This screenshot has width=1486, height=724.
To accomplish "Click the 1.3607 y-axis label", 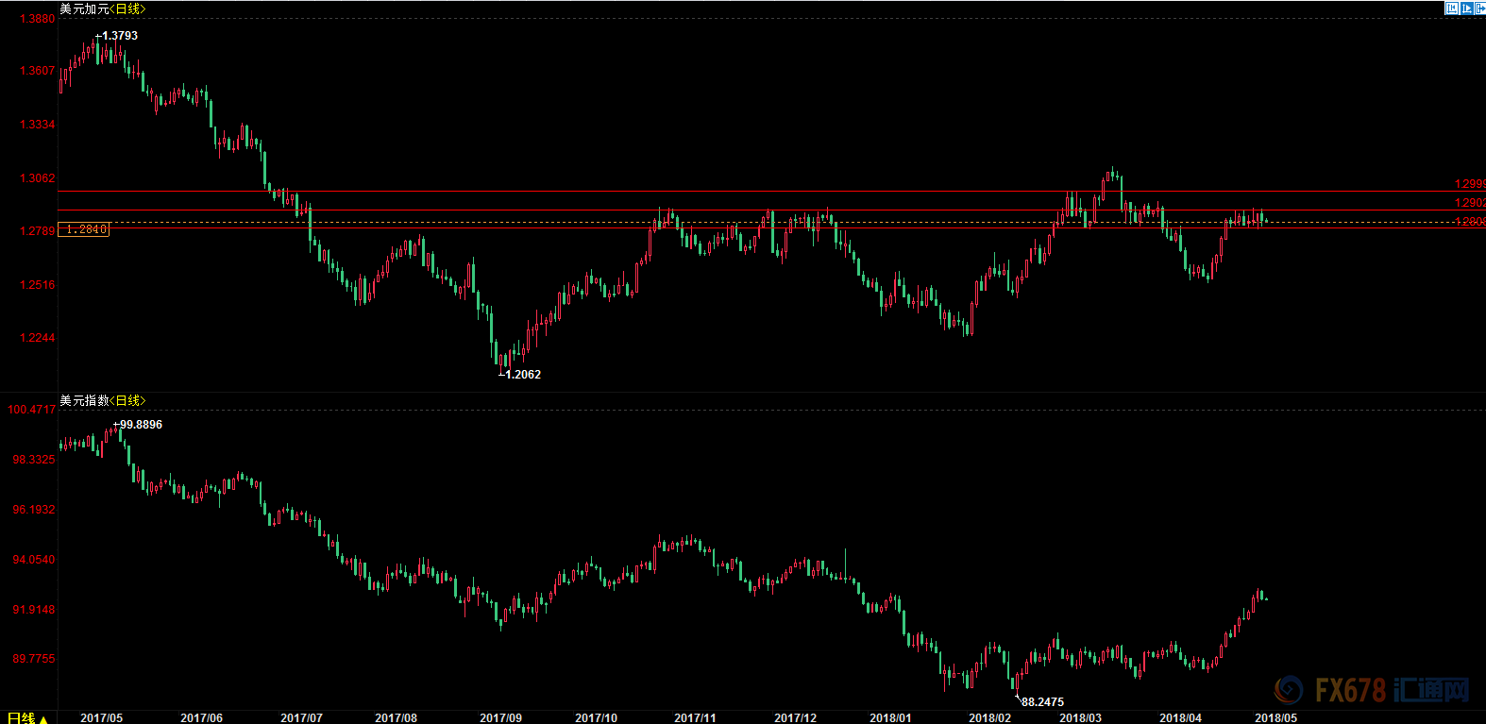I will (x=38, y=71).
